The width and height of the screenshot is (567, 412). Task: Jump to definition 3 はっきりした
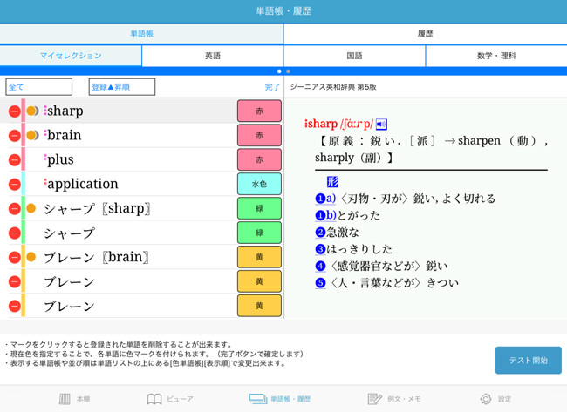pos(320,249)
